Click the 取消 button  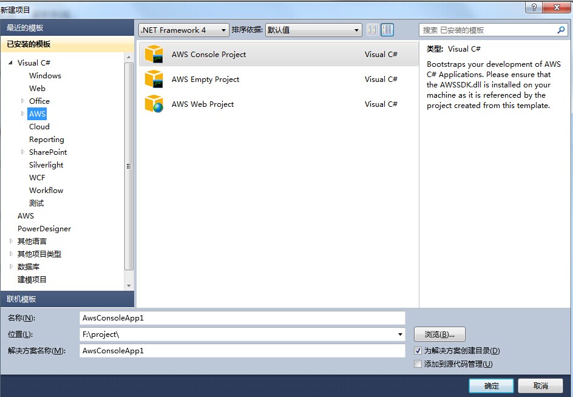coord(540,385)
